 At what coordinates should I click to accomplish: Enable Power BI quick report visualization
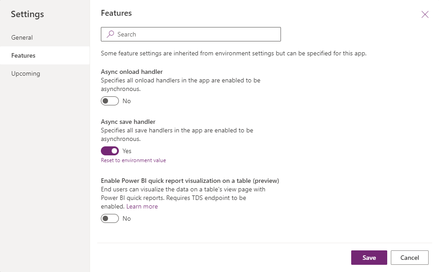pyautogui.click(x=109, y=218)
